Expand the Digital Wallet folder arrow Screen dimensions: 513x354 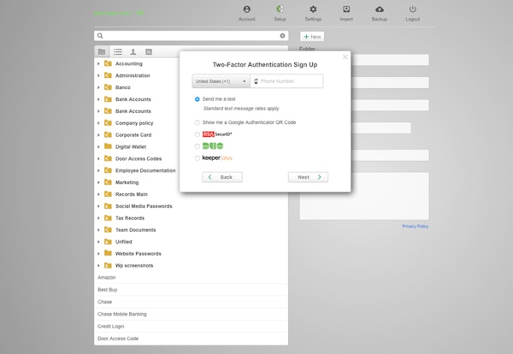[x=98, y=147]
